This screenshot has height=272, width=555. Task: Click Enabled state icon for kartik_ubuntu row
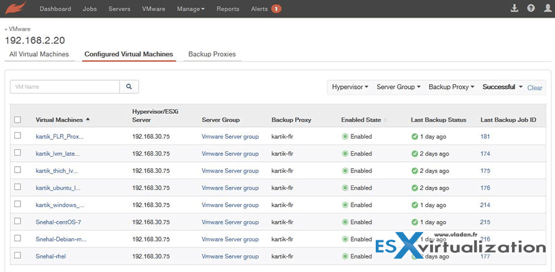[345, 188]
